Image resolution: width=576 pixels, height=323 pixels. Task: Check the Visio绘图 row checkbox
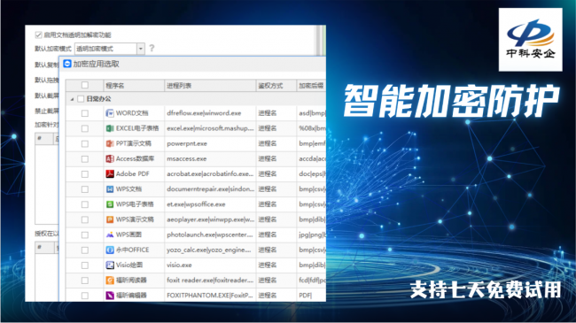85,265
